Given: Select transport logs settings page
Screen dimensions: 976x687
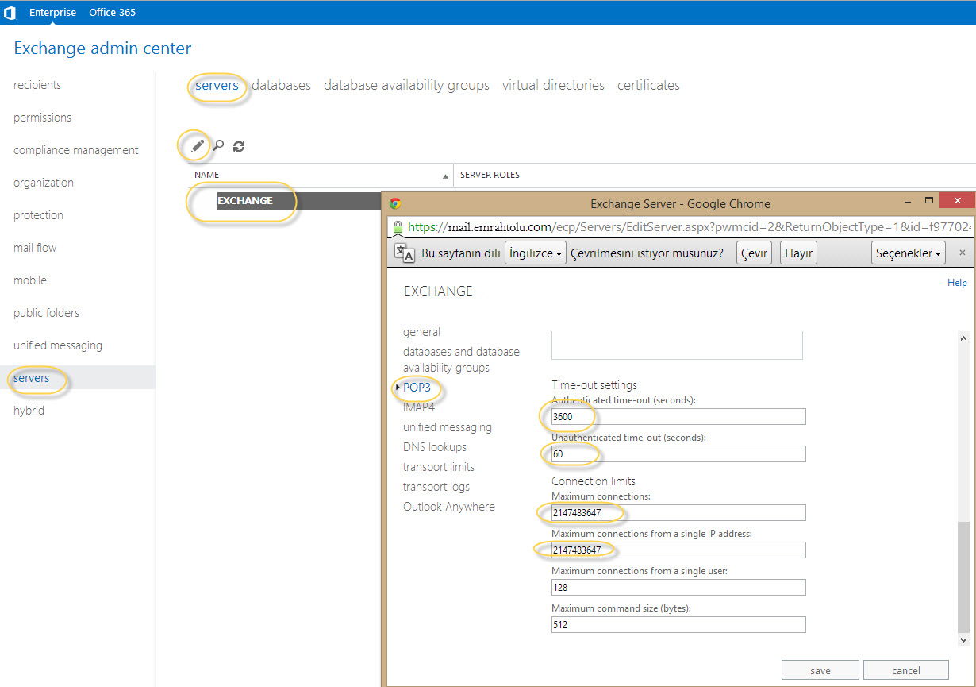Looking at the screenshot, I should tap(436, 487).
